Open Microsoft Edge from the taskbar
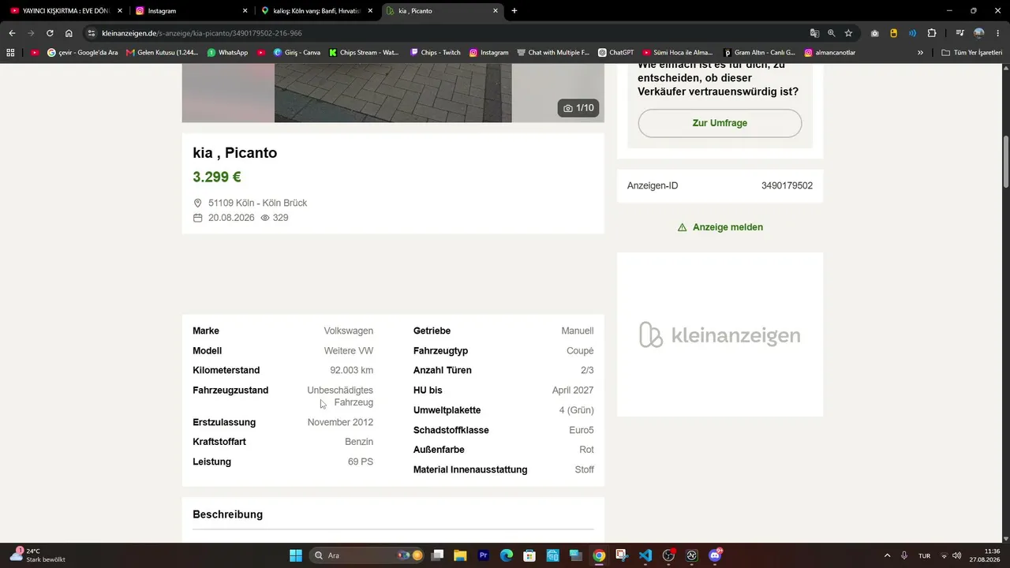This screenshot has width=1010, height=568. pos(507,555)
